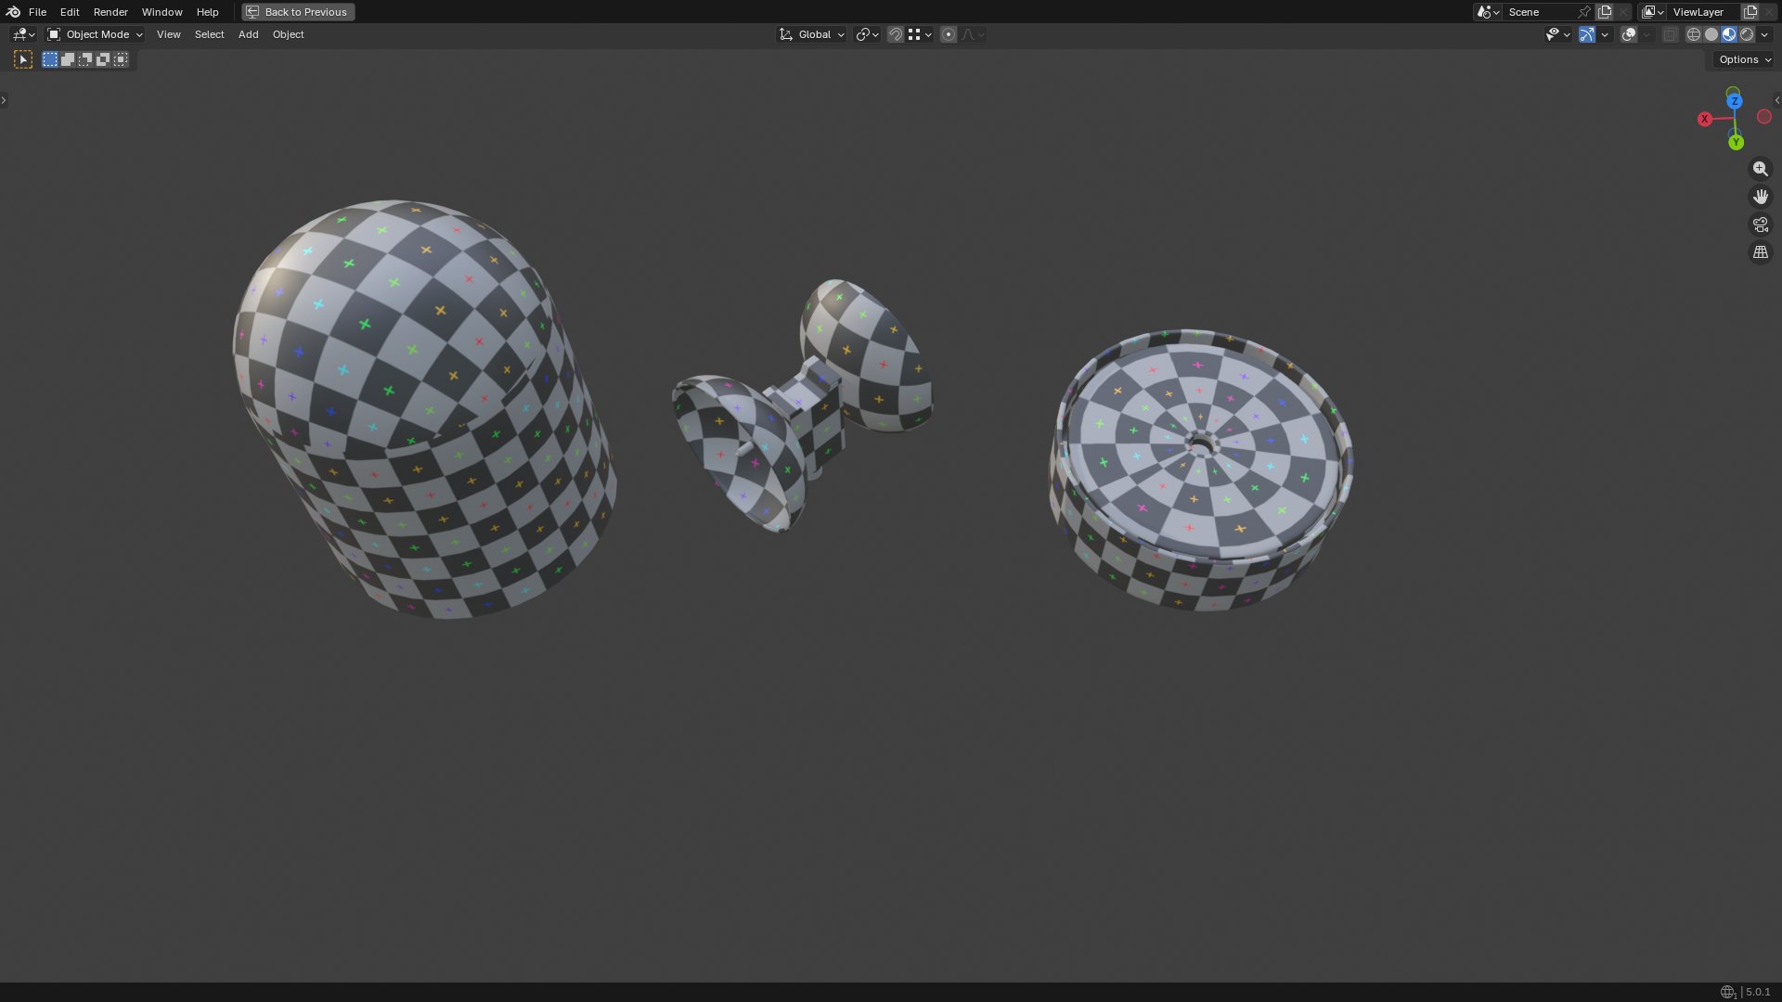Choose the Intersect selection mode icon
The image size is (1782, 1002).
pos(121,59)
